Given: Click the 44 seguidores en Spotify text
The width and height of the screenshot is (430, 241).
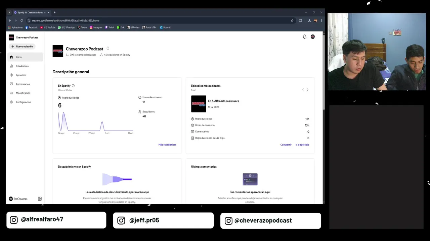Looking at the screenshot, I should [117, 55].
